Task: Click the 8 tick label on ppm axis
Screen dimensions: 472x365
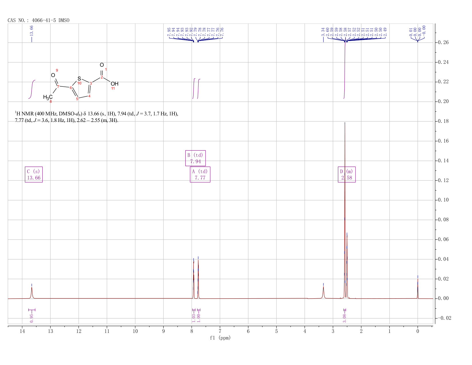Action: [x=192, y=332]
